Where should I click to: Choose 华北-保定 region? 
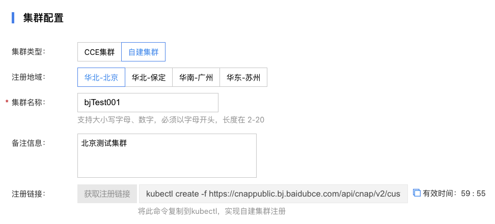tap(149, 77)
